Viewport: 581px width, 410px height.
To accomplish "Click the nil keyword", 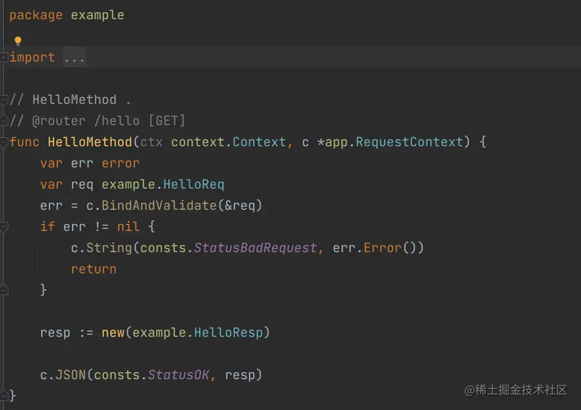I will tap(128, 226).
